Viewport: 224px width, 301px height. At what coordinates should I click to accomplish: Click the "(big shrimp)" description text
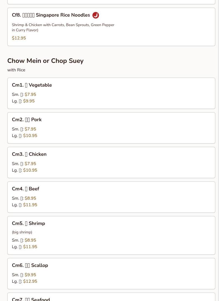point(22,232)
